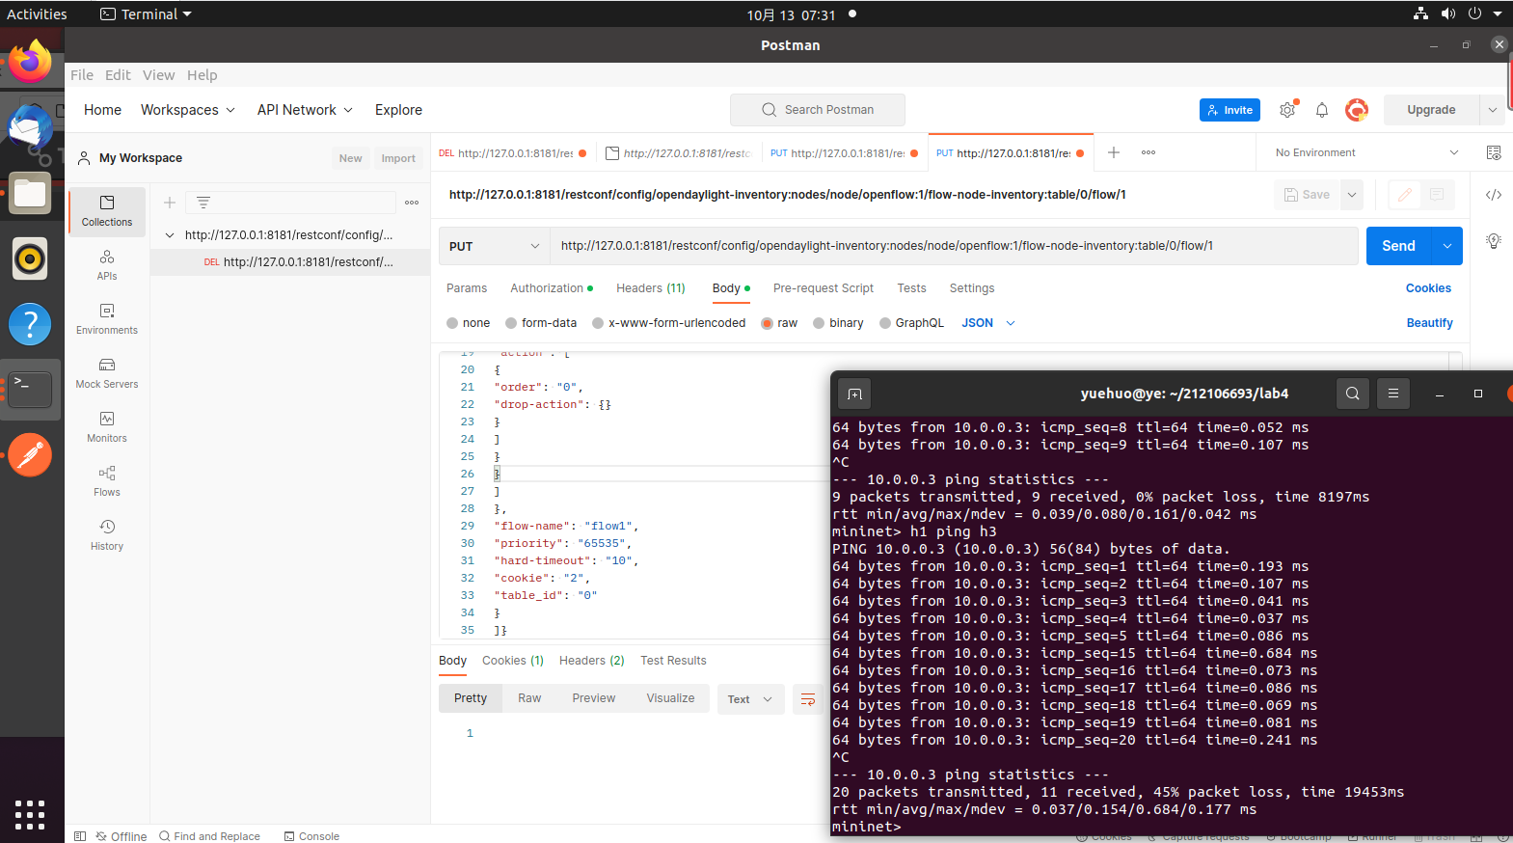The height and width of the screenshot is (843, 1513).
Task: Select x-www-form-urlencoded body type
Action: [x=668, y=323]
